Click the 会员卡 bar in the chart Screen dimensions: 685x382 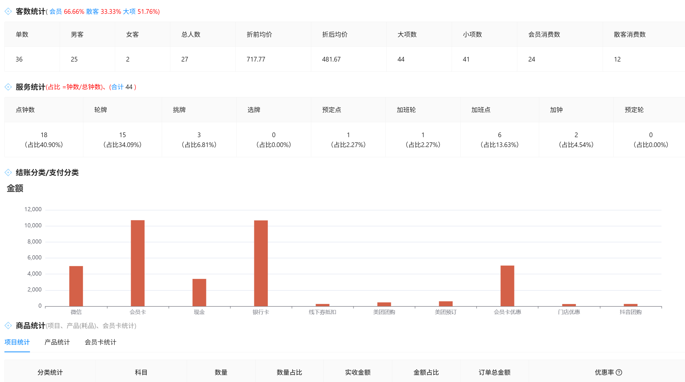coord(138,263)
